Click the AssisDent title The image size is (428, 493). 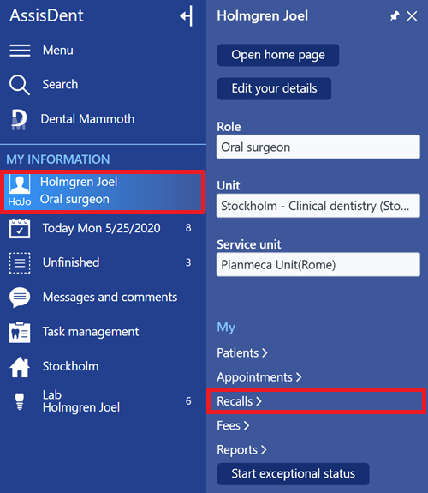46,15
